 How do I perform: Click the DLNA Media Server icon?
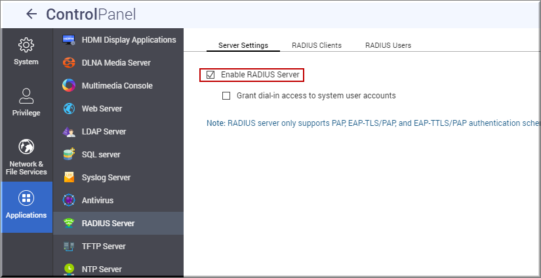click(x=69, y=63)
